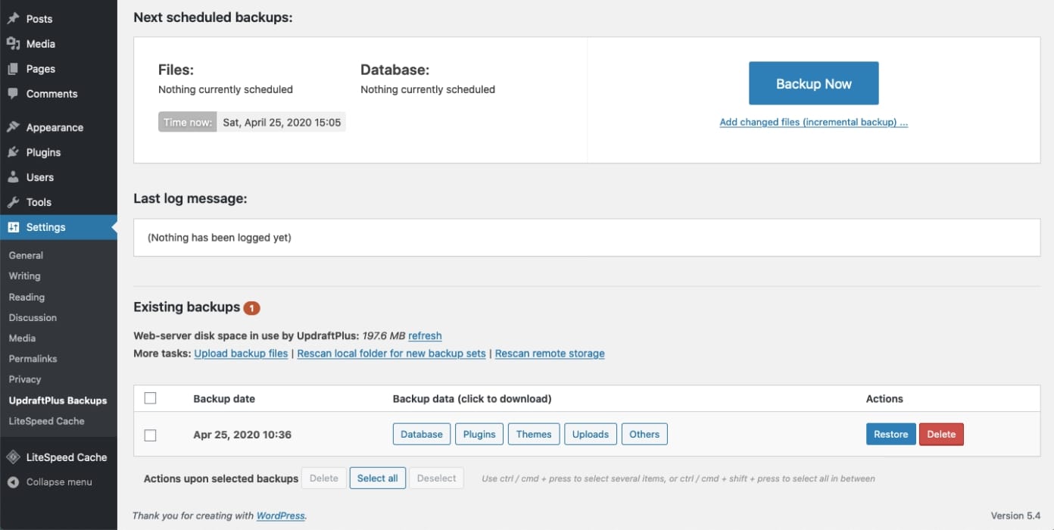This screenshot has width=1054, height=530.
Task: Open LiteSpeed Cache settings submenu item
Action: point(46,421)
